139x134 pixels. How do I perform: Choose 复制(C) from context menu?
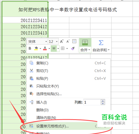(x=68, y=63)
